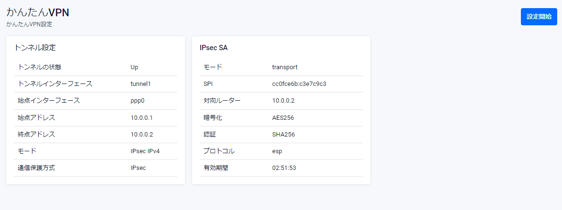This screenshot has width=562, height=210.
Task: Click the tunnel1 interface value
Action: pos(140,84)
